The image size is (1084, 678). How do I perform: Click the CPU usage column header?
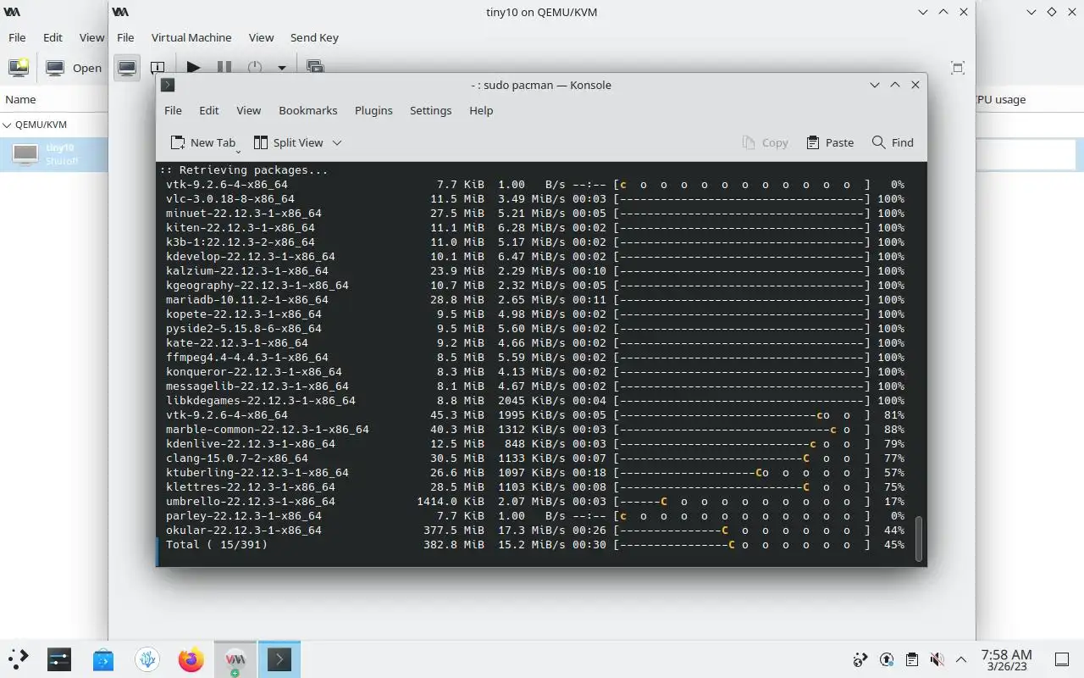tap(999, 99)
